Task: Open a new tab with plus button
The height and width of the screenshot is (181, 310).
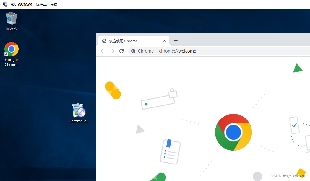Action: [x=176, y=41]
